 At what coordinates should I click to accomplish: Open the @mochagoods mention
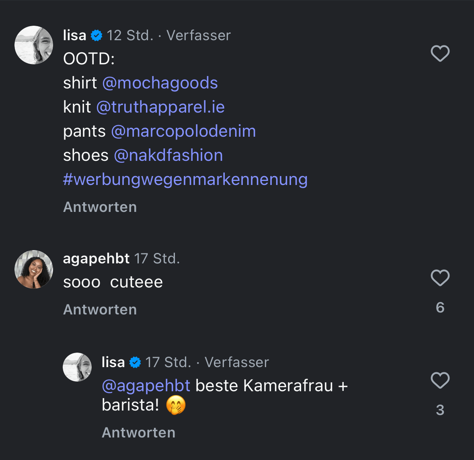tap(160, 83)
